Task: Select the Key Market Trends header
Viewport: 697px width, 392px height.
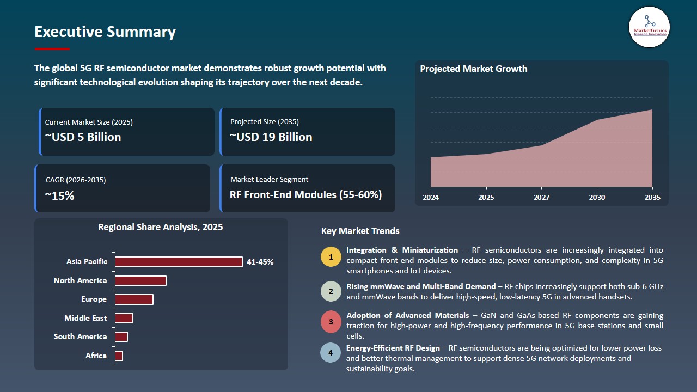Action: click(360, 231)
